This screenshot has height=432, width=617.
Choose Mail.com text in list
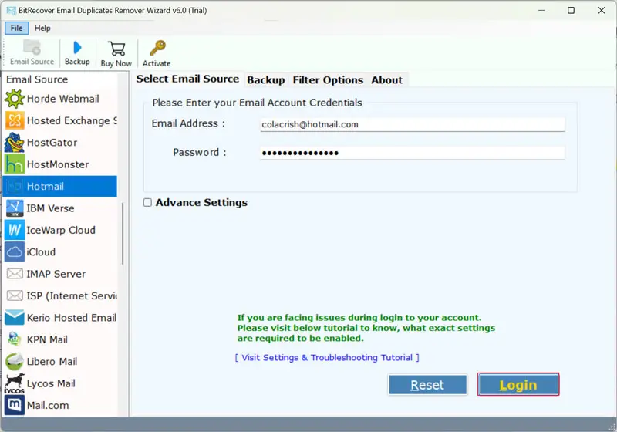pyautogui.click(x=48, y=405)
